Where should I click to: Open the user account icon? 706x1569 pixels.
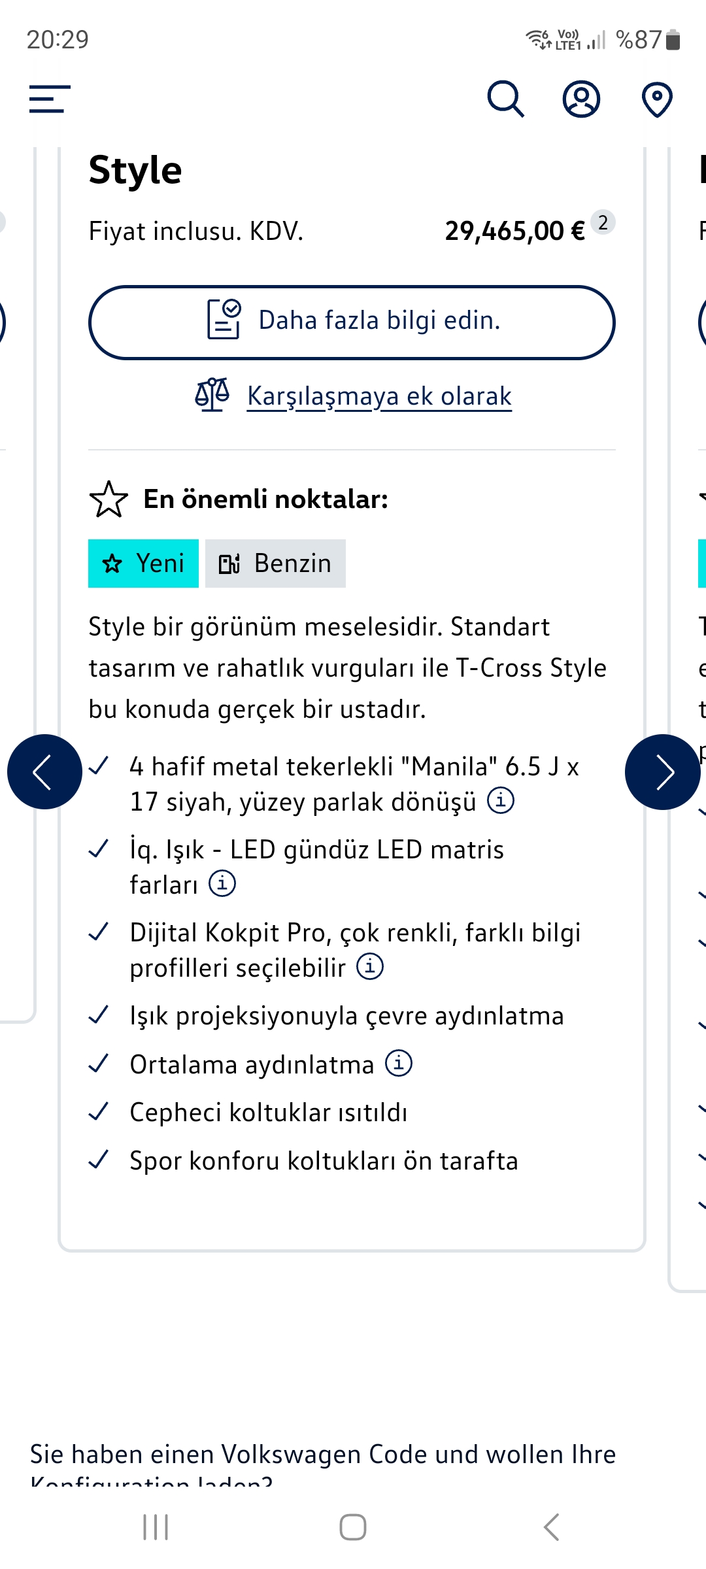pos(581,99)
